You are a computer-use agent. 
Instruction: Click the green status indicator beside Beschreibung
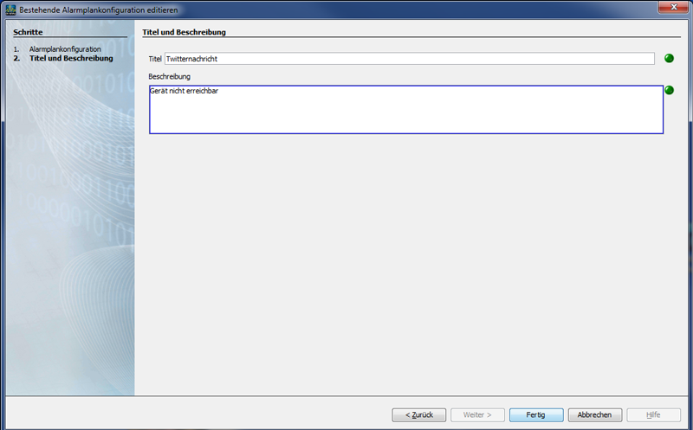pos(669,90)
